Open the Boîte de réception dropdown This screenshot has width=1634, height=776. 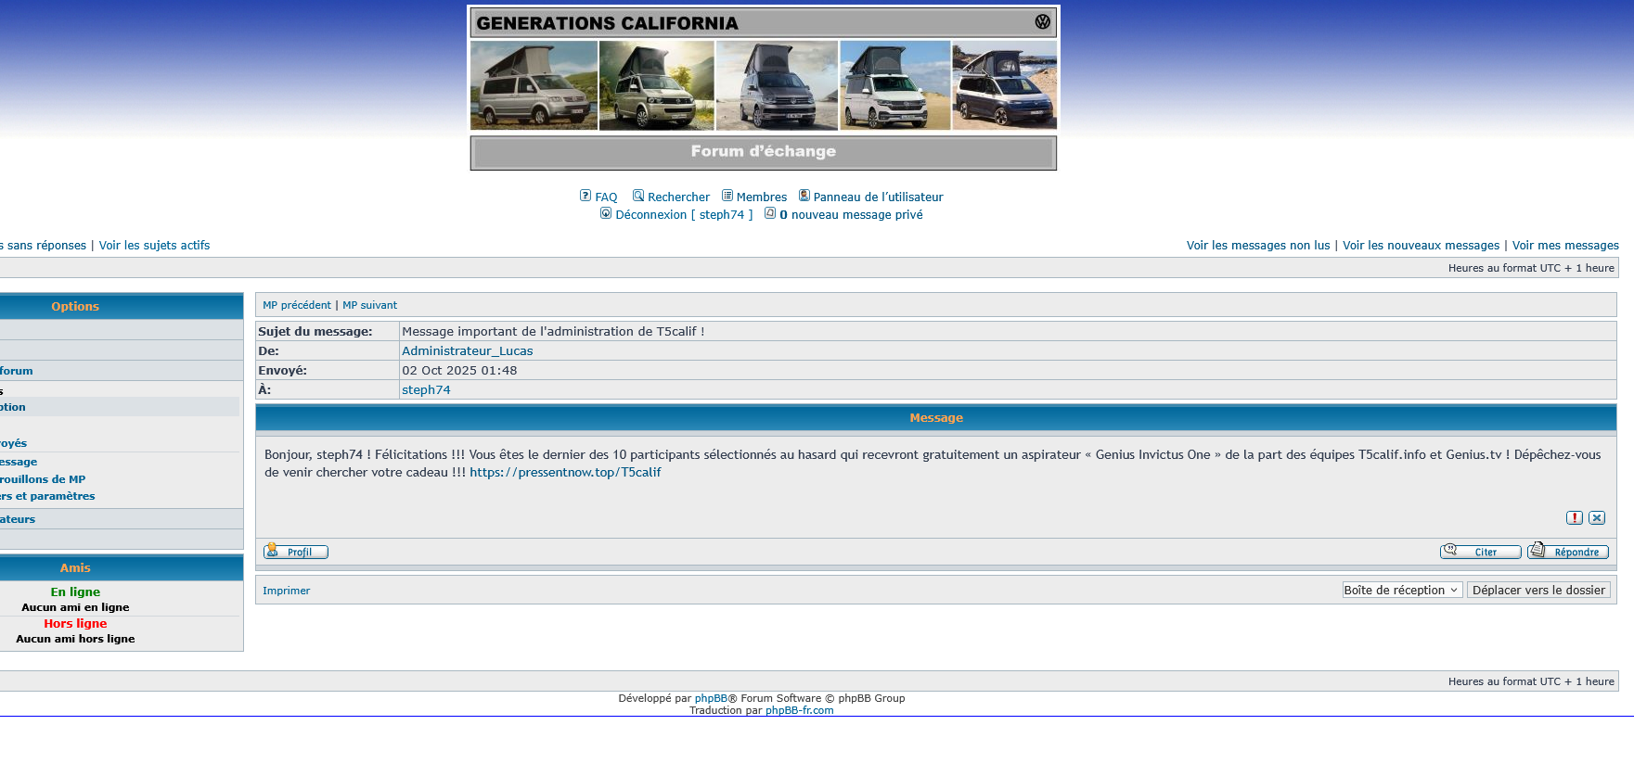pyautogui.click(x=1401, y=591)
